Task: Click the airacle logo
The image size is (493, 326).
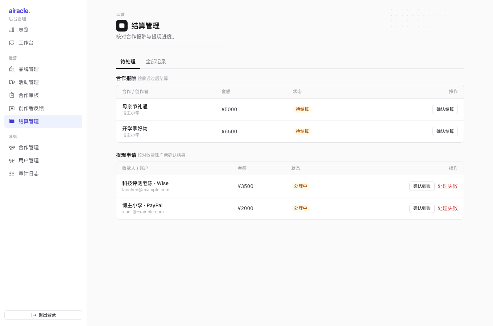Action: coord(20,11)
